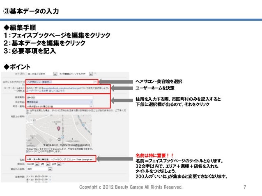Click the text ヘアサロン・美容院を選択
Image resolution: width=262 pixels, height=196 pixels.
click(x=159, y=81)
